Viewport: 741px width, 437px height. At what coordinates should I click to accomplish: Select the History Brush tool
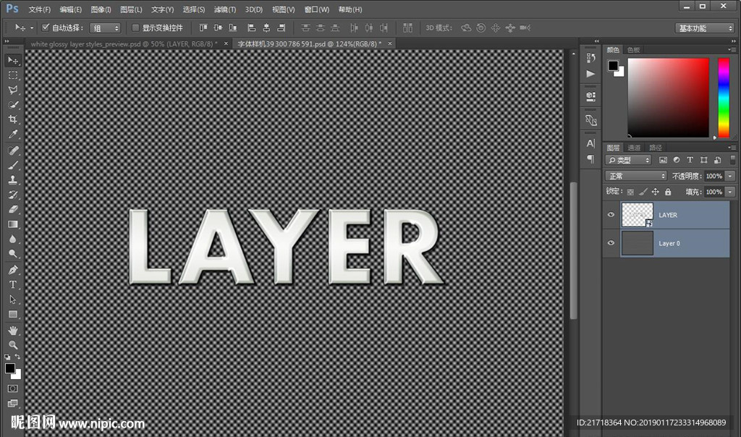[x=13, y=195]
